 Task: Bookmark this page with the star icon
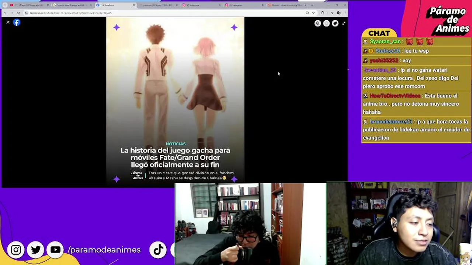click(313, 13)
